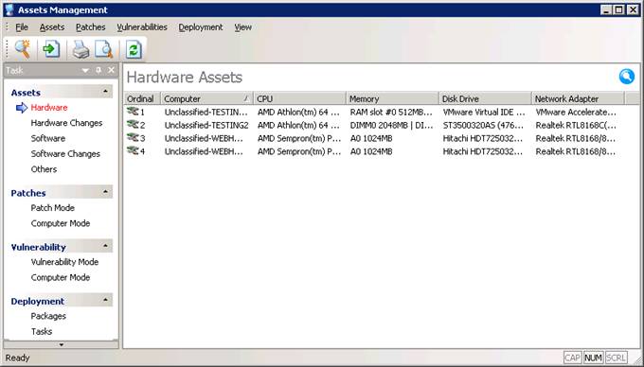
Task: Open the Task panel dropdown arrow
Action: (85, 71)
